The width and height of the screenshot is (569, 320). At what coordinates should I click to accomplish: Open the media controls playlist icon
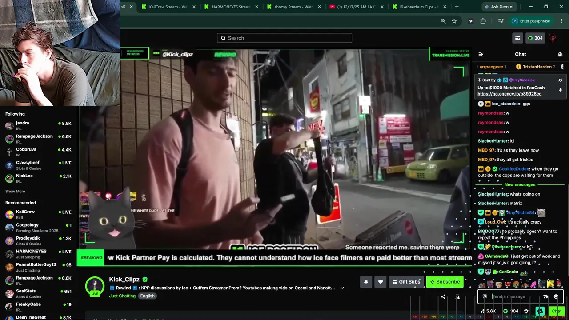tap(501, 21)
